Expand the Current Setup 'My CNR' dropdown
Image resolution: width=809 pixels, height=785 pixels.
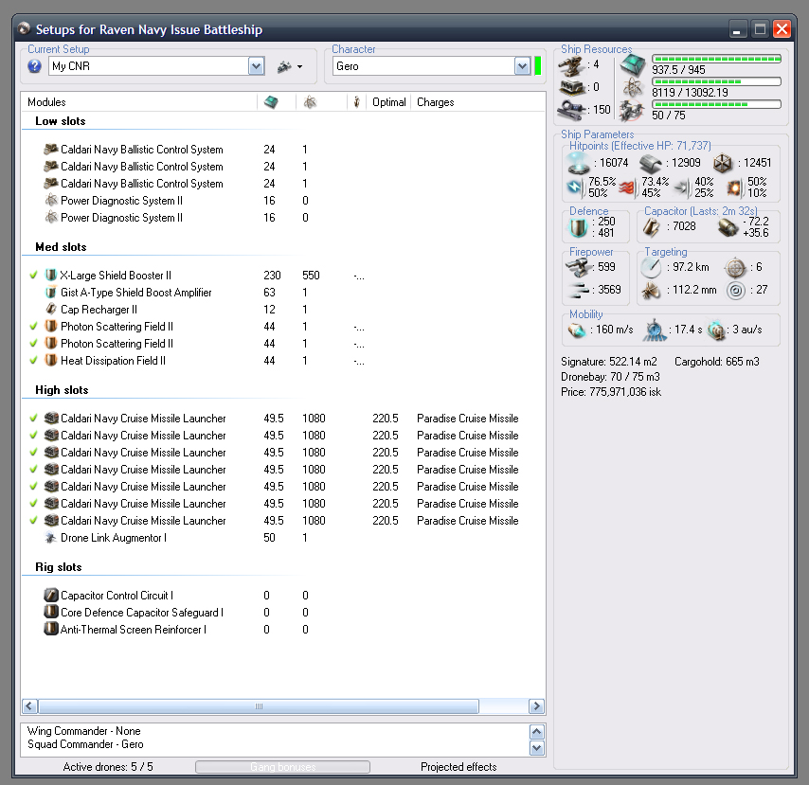click(256, 66)
